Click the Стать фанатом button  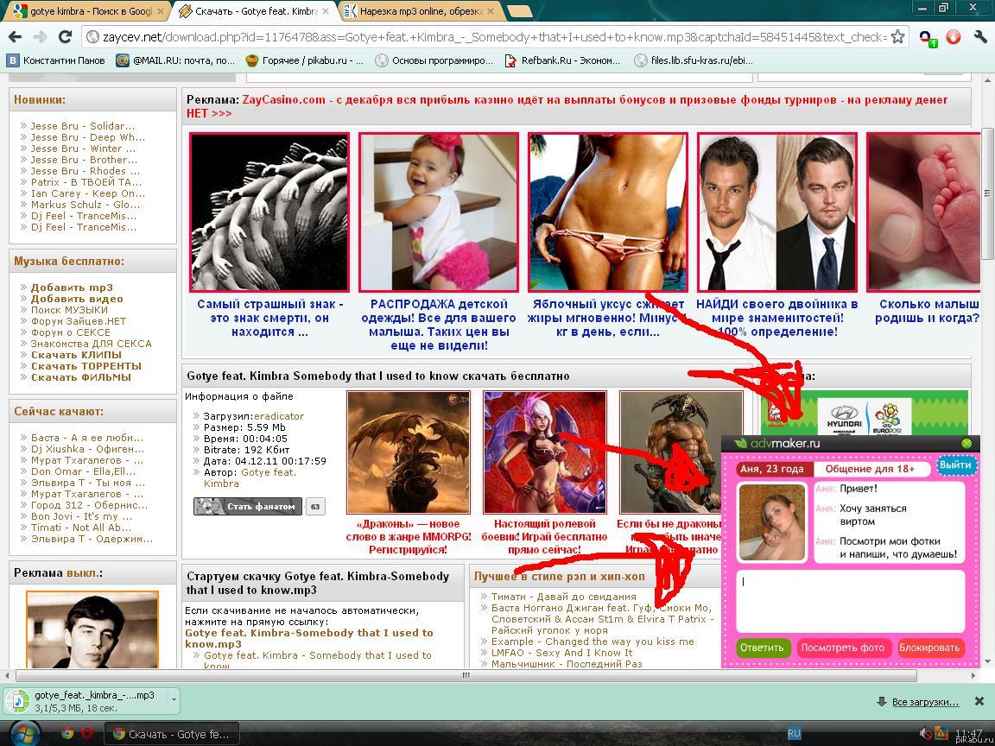(x=248, y=506)
